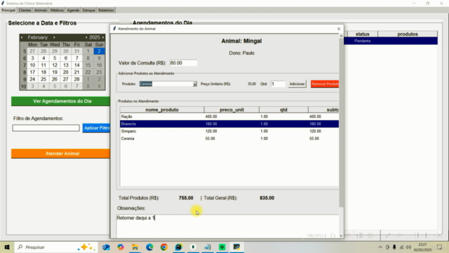Open Copilot from the taskbar
The width and height of the screenshot is (449, 253).
pos(121,247)
